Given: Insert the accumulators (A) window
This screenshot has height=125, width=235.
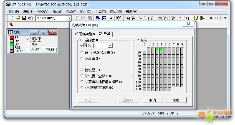Looking at the screenshot, I should (180, 18).
